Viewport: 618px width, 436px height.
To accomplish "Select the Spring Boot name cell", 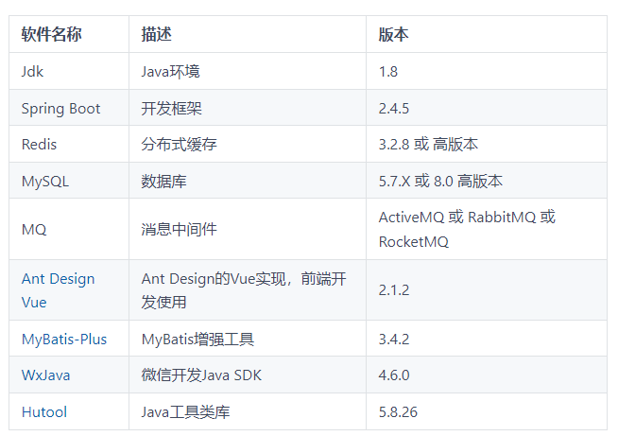I will 60,108.
